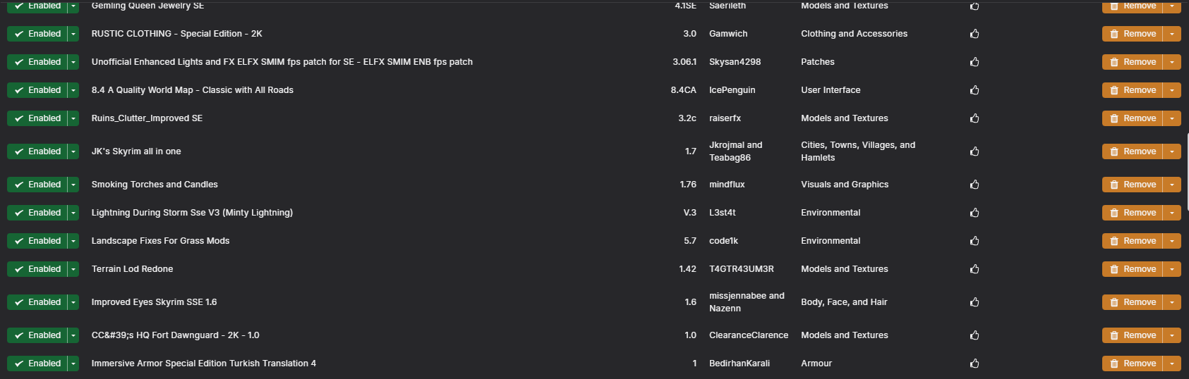Remove the JK's Skyrim all in one mod
Image resolution: width=1189 pixels, height=379 pixels.
coord(1133,151)
